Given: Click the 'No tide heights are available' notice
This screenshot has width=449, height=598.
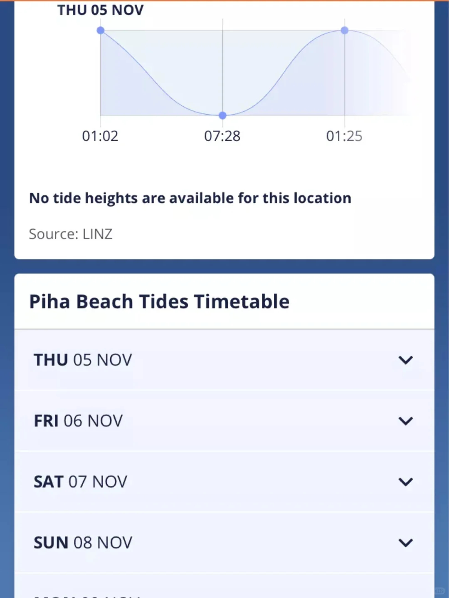Looking at the screenshot, I should [190, 198].
